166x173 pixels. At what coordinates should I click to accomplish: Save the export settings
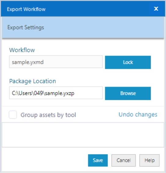point(98,160)
